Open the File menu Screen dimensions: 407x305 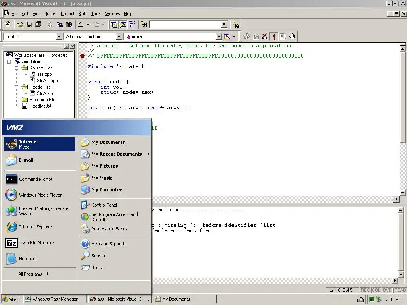point(14,14)
